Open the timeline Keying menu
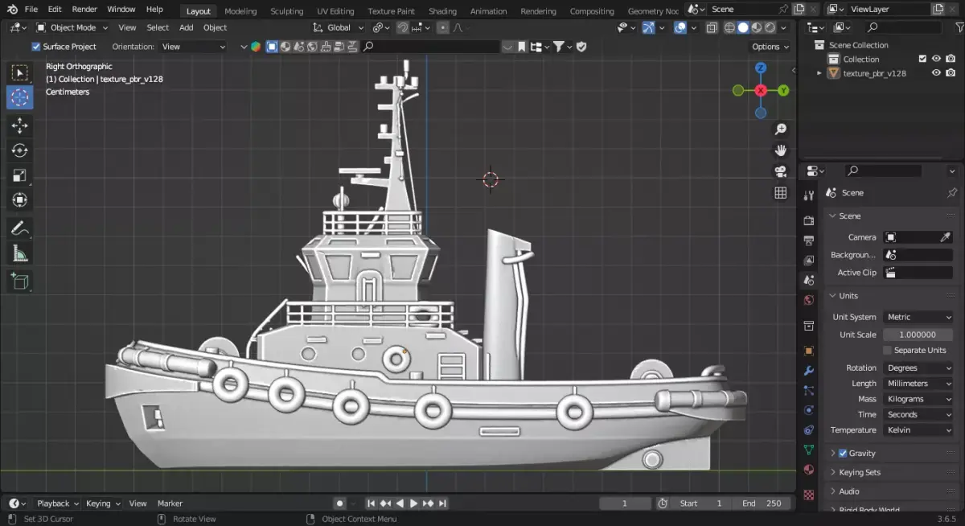 point(102,503)
